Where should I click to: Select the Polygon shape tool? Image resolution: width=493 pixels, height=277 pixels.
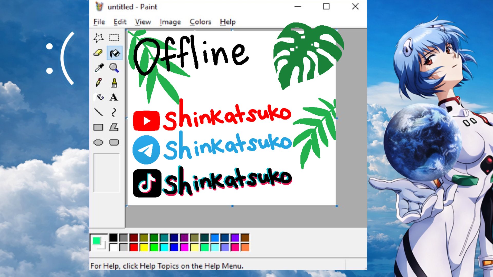[114, 127]
